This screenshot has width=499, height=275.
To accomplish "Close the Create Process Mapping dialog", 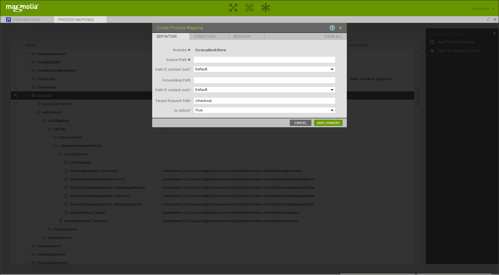I will click(340, 28).
